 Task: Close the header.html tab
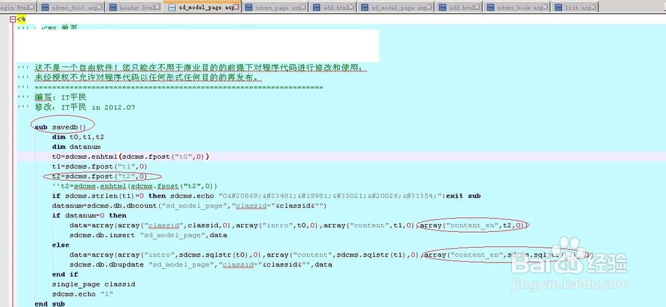click(x=158, y=7)
